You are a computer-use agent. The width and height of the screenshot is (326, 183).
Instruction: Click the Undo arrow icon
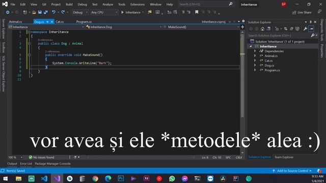coord(53,12)
